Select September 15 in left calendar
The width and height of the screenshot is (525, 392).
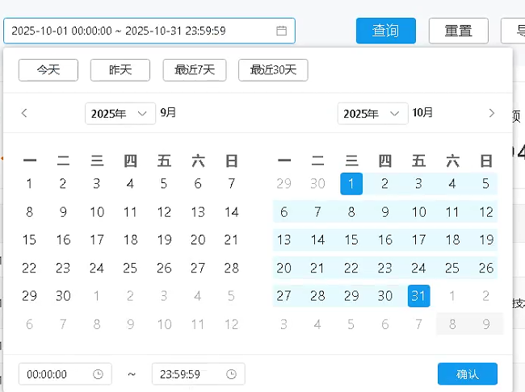(x=29, y=240)
